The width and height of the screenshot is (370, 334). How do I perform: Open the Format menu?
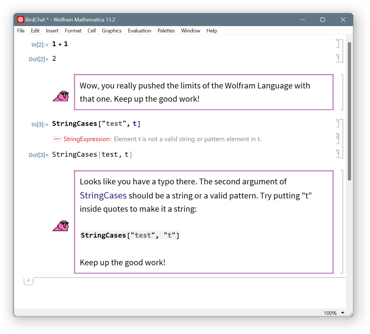73,31
